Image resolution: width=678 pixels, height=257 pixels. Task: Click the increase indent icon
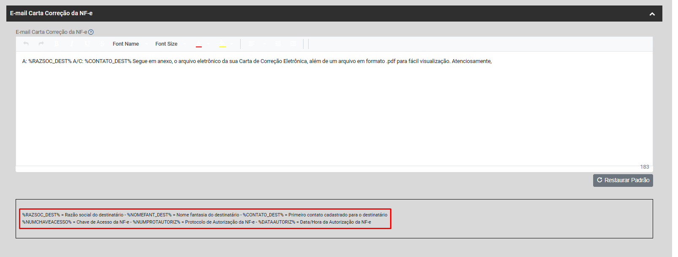(x=293, y=44)
